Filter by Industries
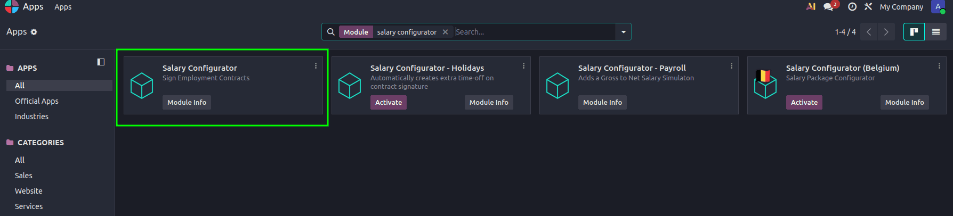953x216 pixels. (31, 117)
